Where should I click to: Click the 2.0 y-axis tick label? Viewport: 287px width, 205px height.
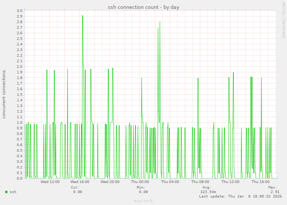pos(20,66)
